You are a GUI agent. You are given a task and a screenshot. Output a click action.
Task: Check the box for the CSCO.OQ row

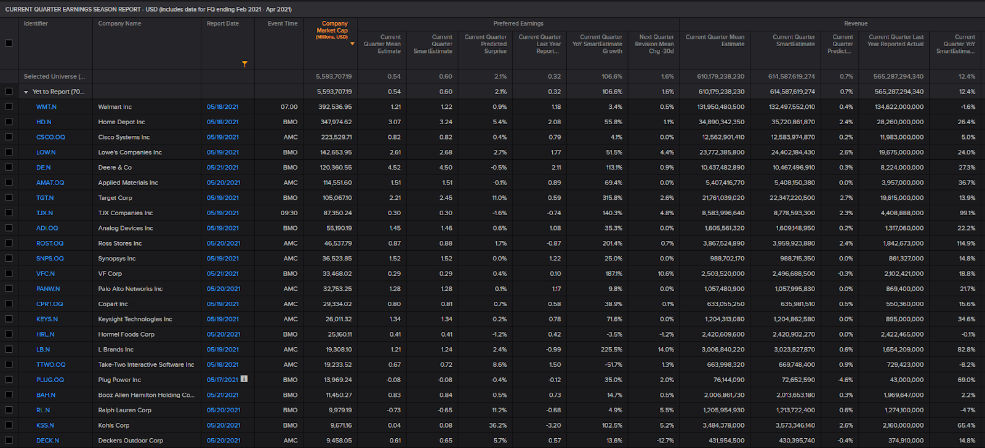point(9,137)
